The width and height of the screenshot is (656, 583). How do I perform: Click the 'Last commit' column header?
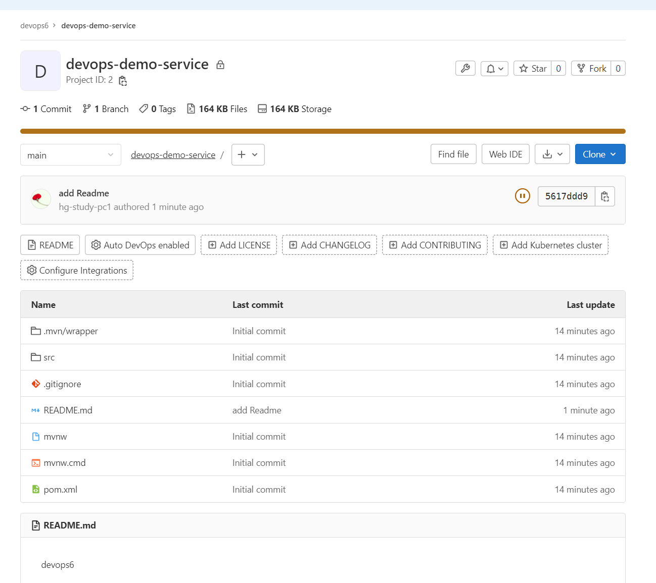click(258, 305)
